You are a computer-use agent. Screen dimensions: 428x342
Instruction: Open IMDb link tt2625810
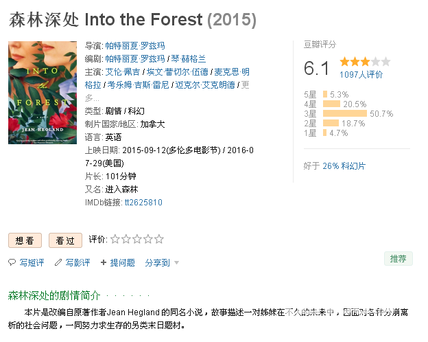[143, 203]
